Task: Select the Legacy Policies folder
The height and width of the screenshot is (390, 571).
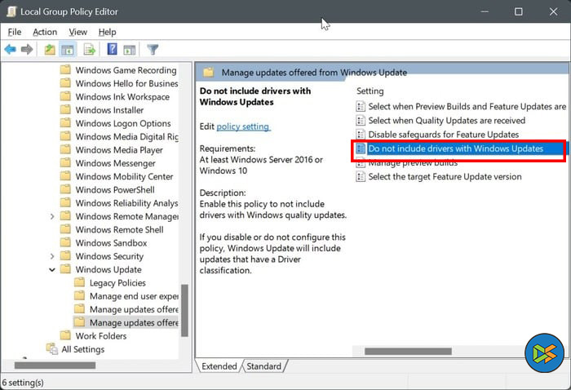Action: (x=117, y=283)
